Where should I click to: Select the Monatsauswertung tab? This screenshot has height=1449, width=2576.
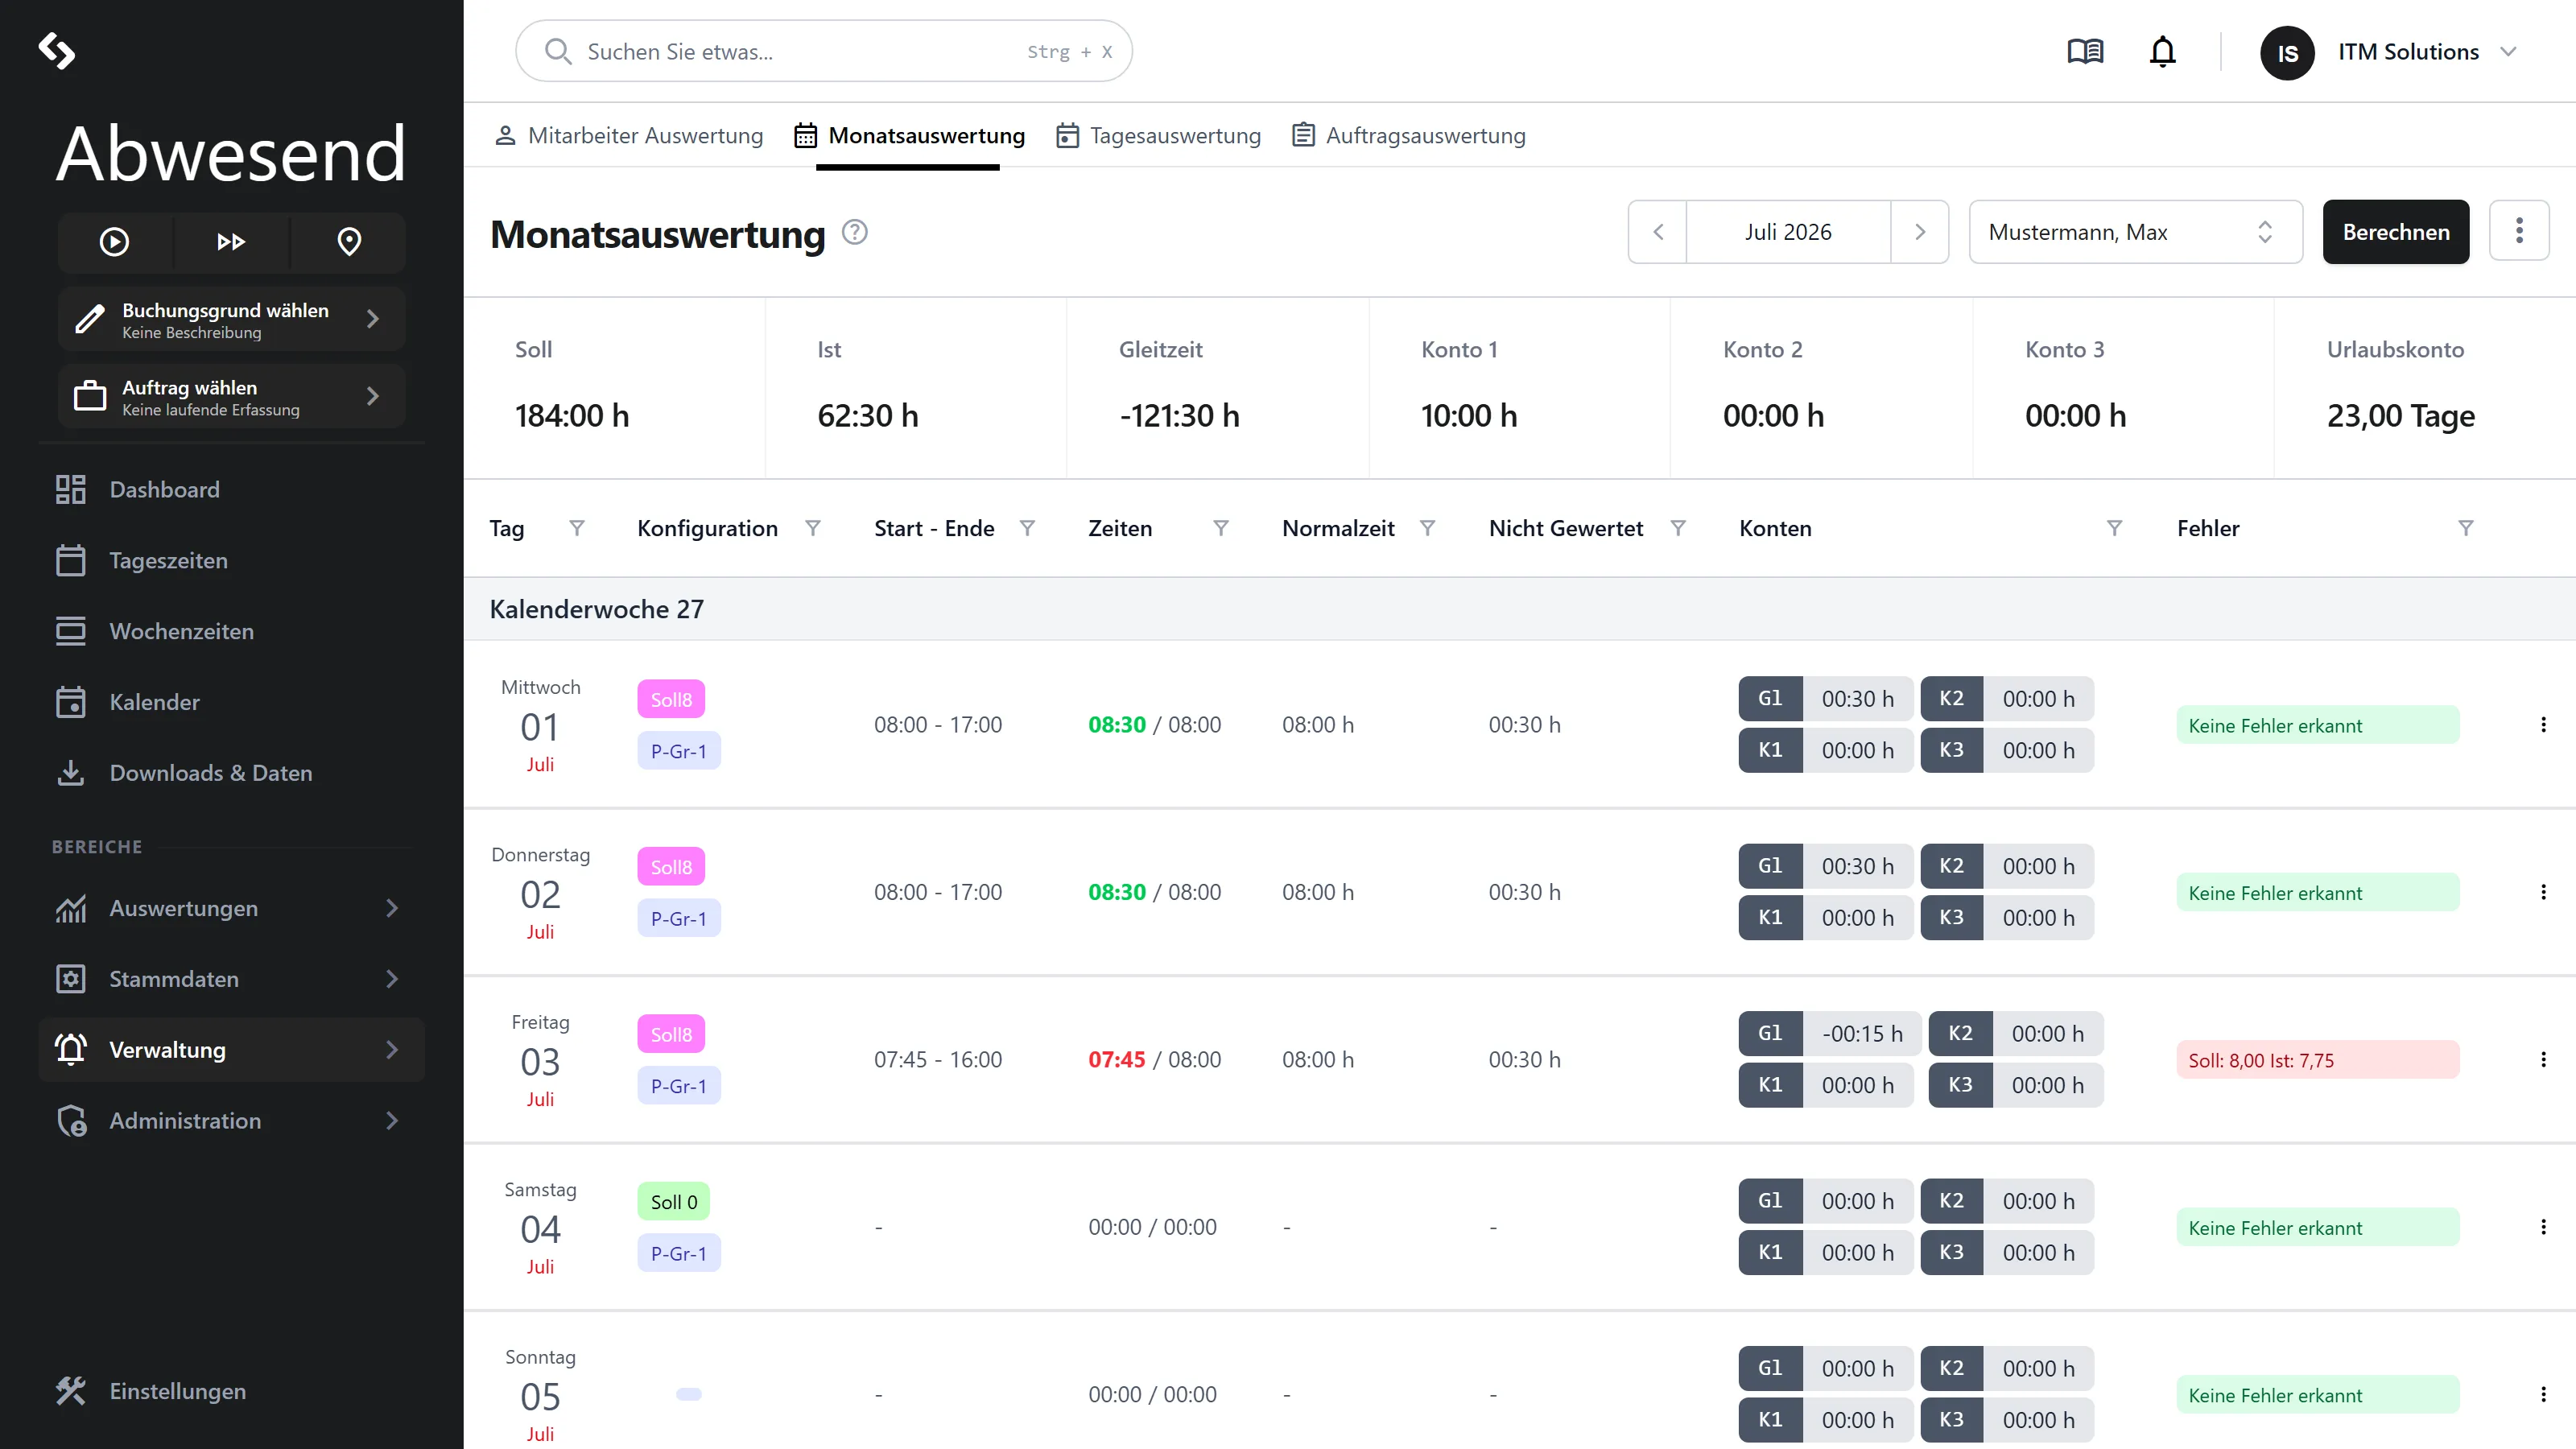point(909,135)
